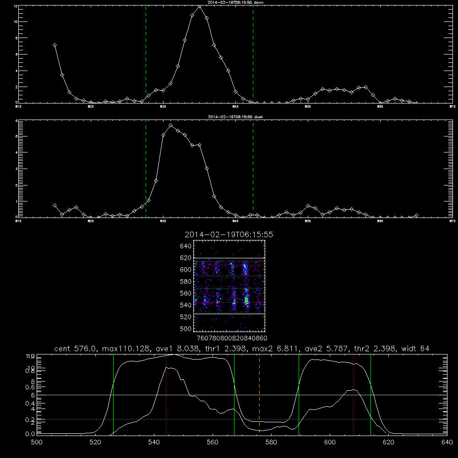Viewport: 458px width, 458px height.
Task: Select the small color spectrogram image
Action: [x=229, y=286]
